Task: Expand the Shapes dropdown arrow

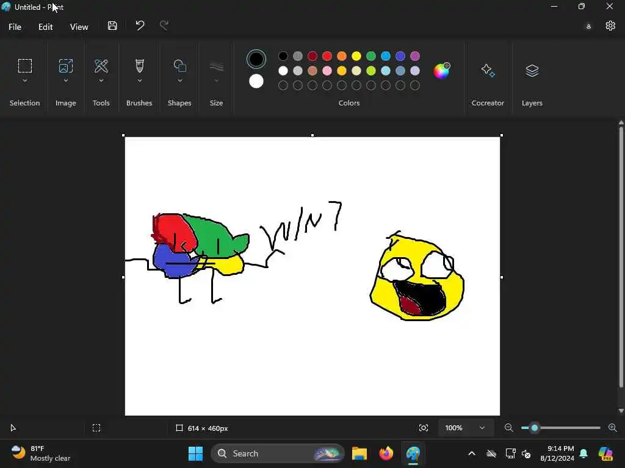Action: point(180,80)
